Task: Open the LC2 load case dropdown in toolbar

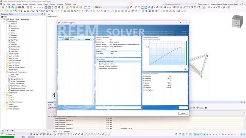Action: (124, 7)
